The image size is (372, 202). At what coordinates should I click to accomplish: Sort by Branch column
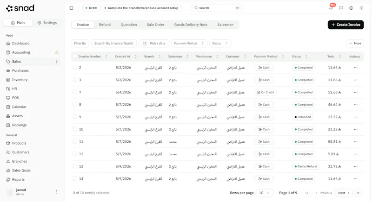pyautogui.click(x=153, y=57)
